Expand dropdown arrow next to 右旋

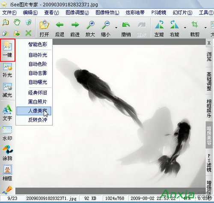tap(185, 27)
